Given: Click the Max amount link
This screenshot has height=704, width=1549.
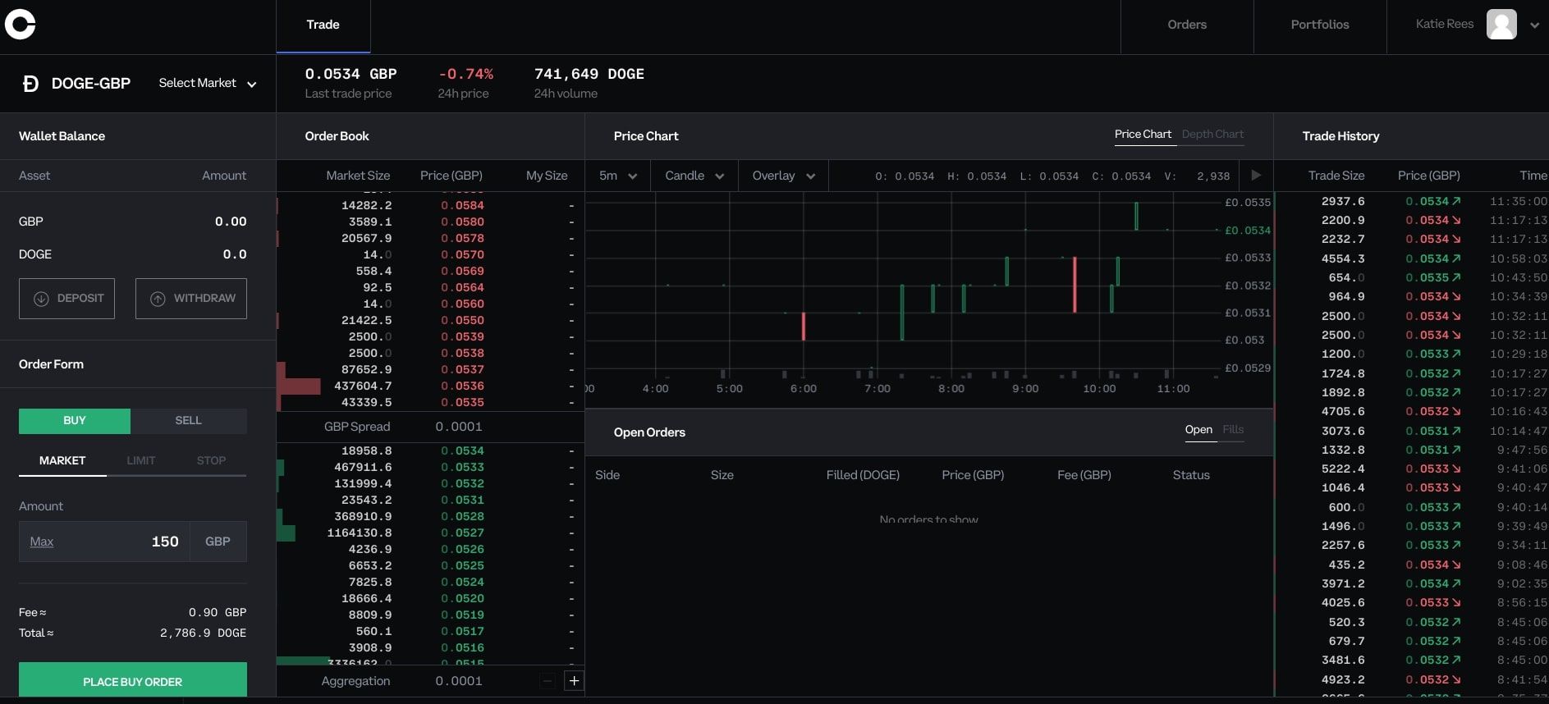Looking at the screenshot, I should tap(42, 542).
